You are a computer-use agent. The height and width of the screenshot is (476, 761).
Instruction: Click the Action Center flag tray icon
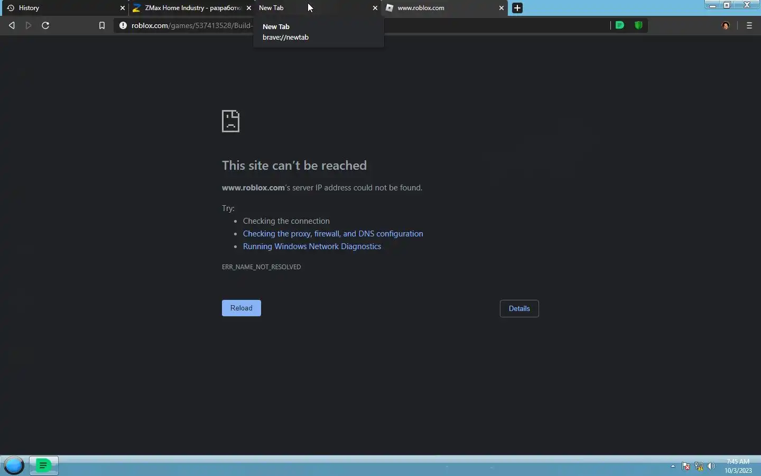(686, 466)
